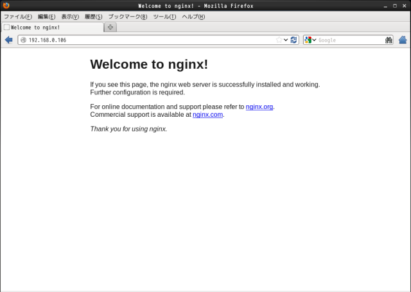411x292 pixels.
Task: Click the Thank you for using nginx text
Action: [128, 129]
